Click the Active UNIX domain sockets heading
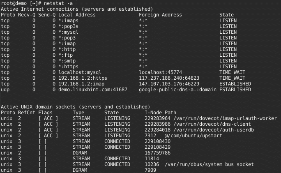Viewport: 281px width, 173px height. [75, 107]
